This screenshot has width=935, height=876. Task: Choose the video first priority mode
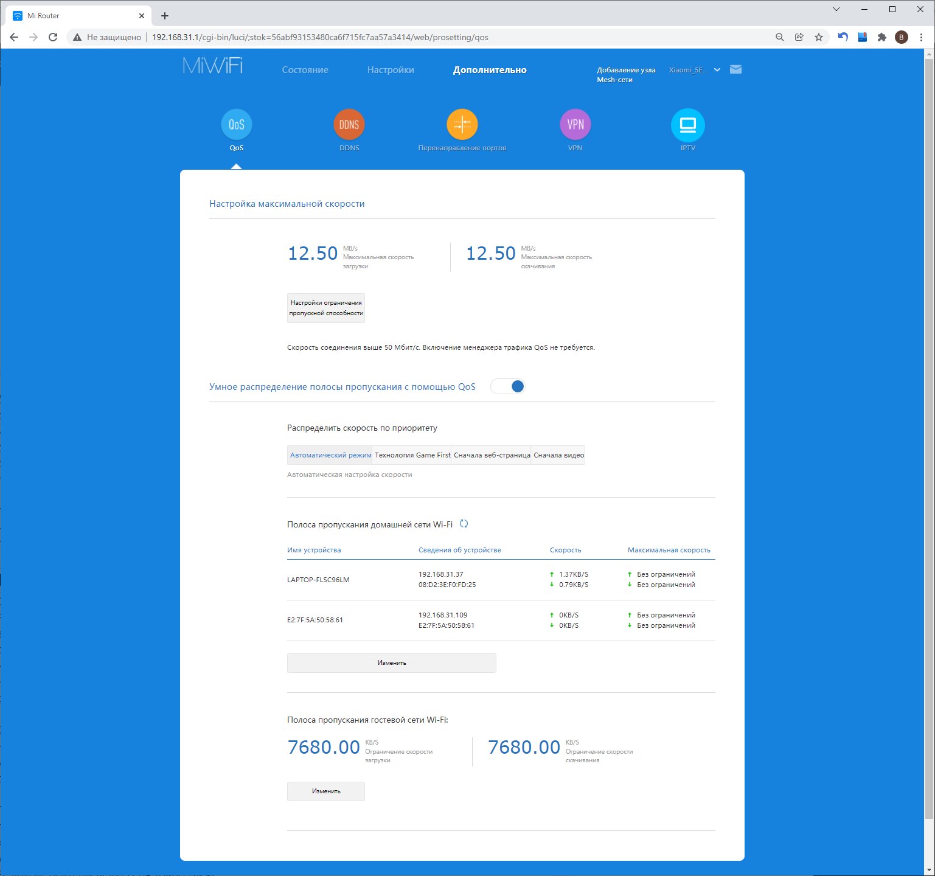coord(558,455)
